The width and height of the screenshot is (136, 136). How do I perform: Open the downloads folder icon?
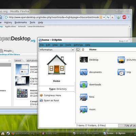(84, 85)
